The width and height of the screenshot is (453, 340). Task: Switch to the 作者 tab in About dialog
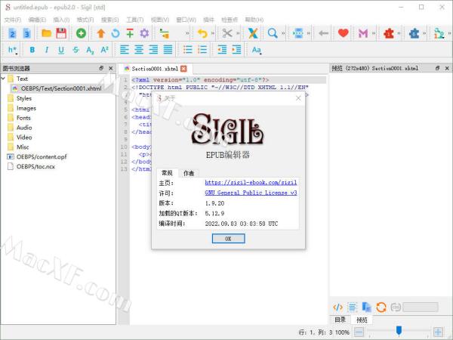click(188, 173)
